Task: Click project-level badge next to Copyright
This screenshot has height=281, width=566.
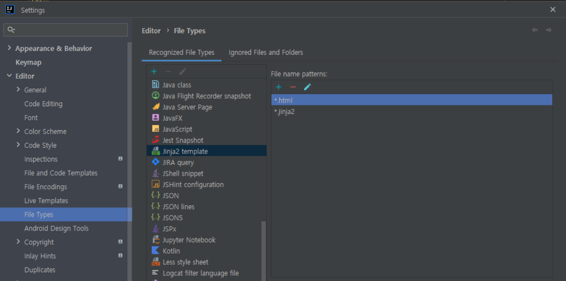Action: coord(120,242)
